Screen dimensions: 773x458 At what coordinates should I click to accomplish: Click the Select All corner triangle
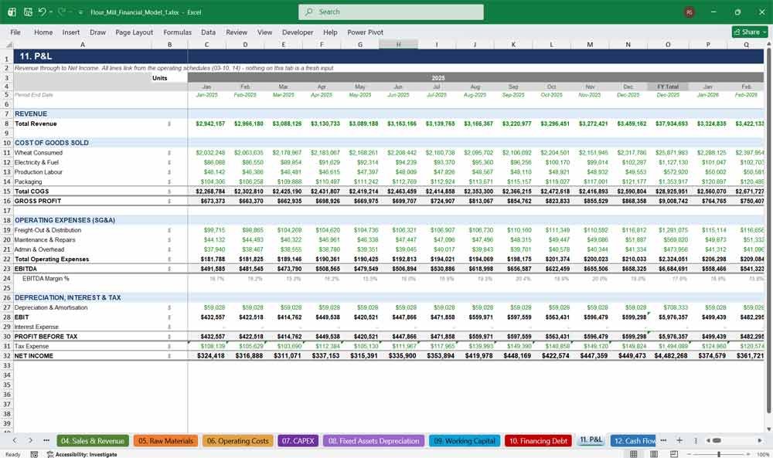click(9, 44)
